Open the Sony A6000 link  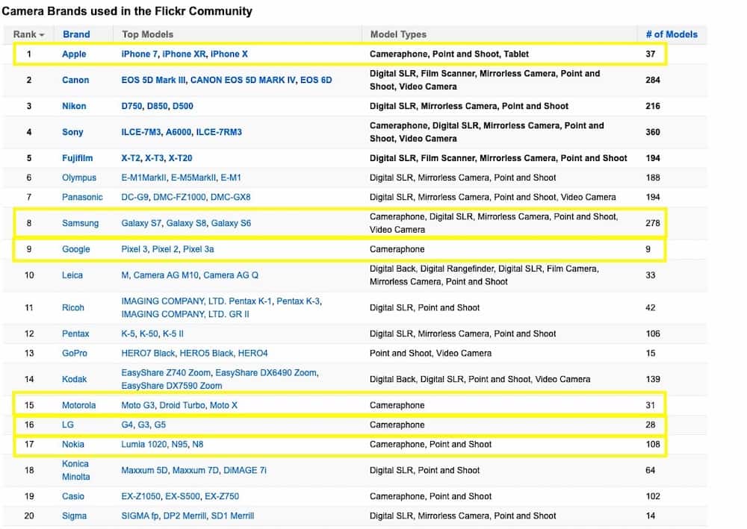179,132
